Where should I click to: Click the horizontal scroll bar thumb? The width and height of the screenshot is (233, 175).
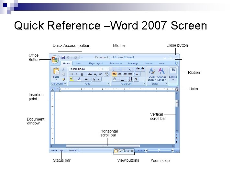point(103,146)
